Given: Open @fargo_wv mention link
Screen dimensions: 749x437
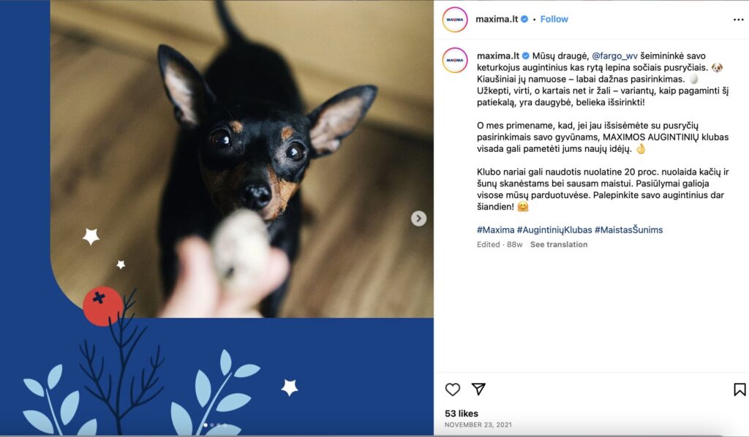Looking at the screenshot, I should click(614, 56).
